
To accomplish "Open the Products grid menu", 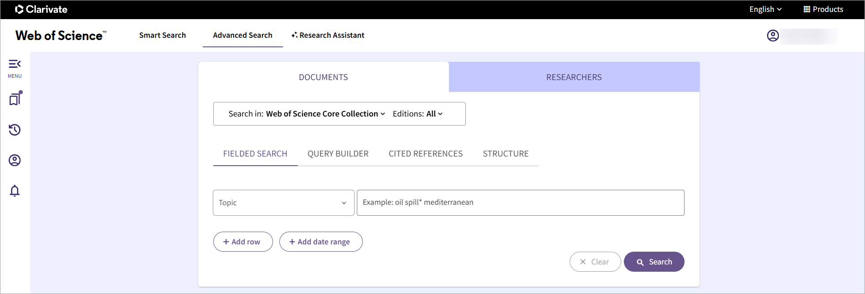I will [823, 9].
